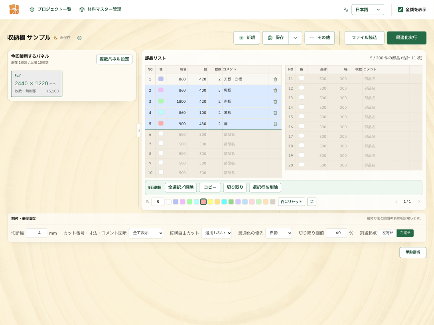
Task: Run optimization with 最適化実行 button
Action: click(x=406, y=38)
